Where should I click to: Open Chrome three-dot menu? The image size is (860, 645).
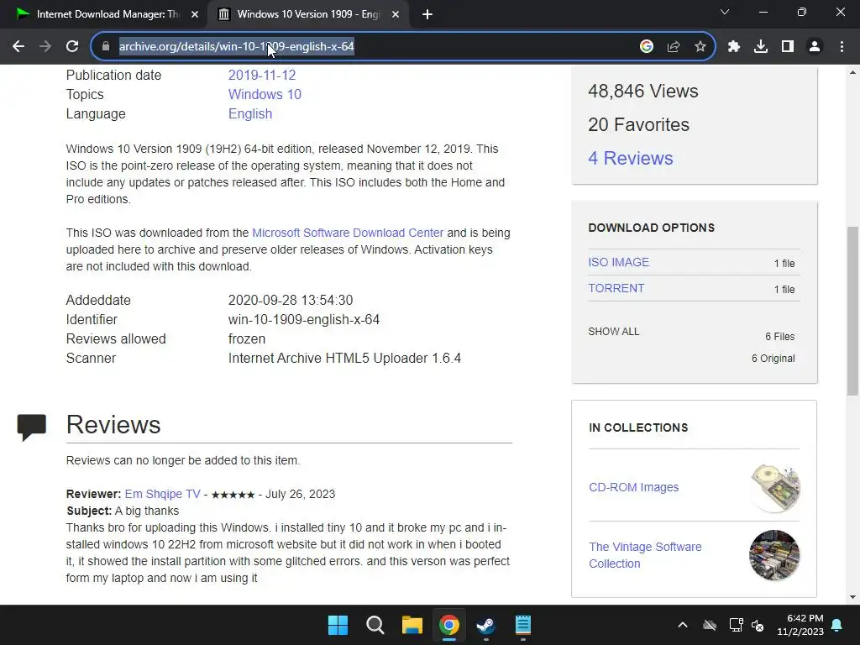842,47
